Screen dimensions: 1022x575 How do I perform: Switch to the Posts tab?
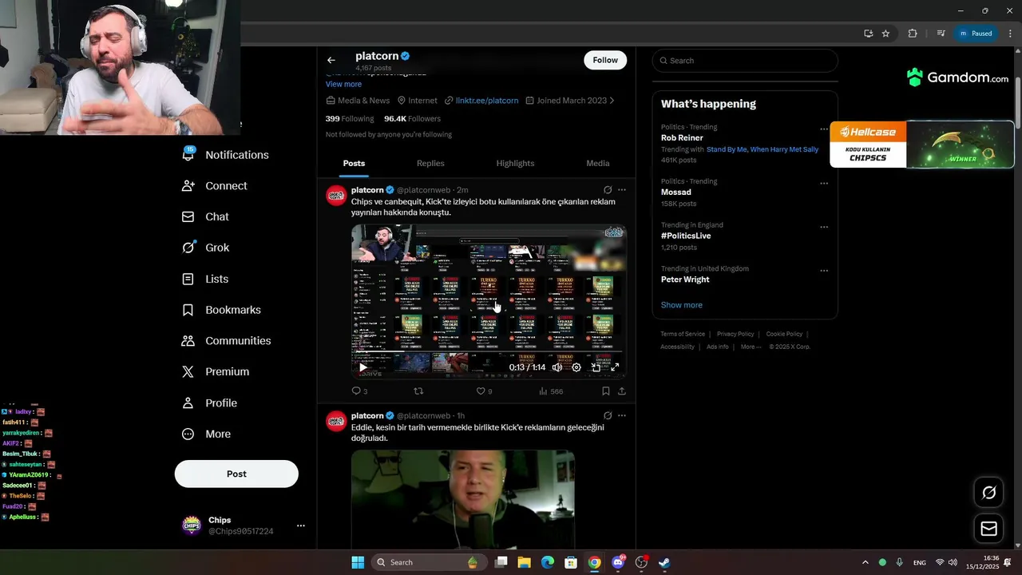click(354, 163)
